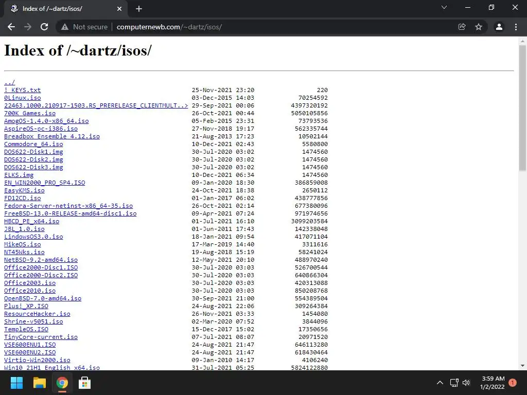
Task: Click the Forward navigation arrow
Action: tap(28, 27)
